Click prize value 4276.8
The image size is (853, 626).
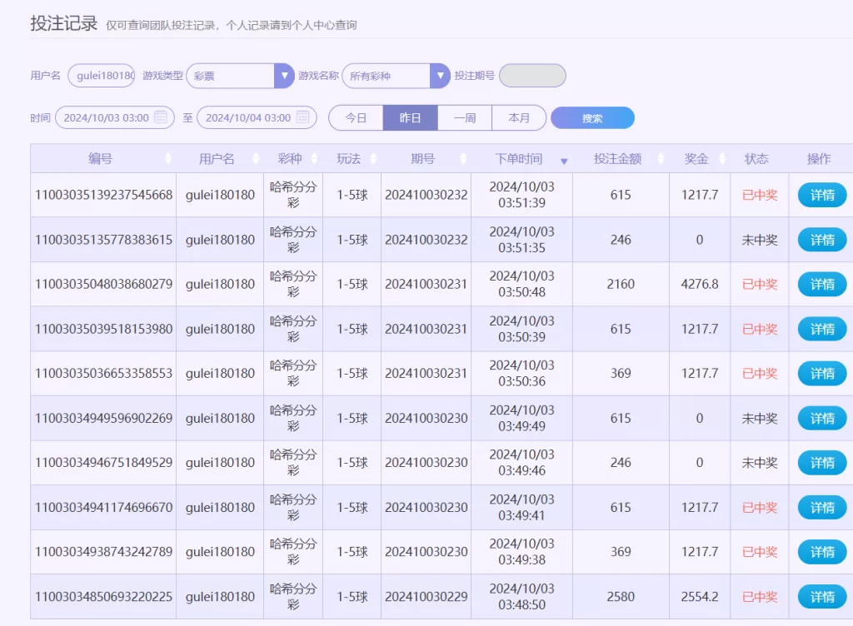(x=700, y=284)
